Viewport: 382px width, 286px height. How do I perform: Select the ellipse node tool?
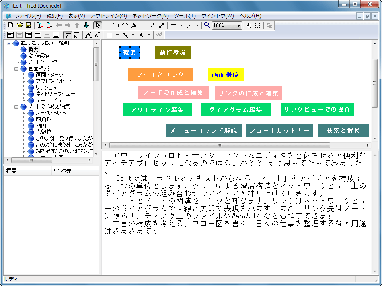[x=125, y=25]
